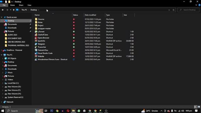Open New Volume (D:) in sidebar
201x113 pixels.
14,87
